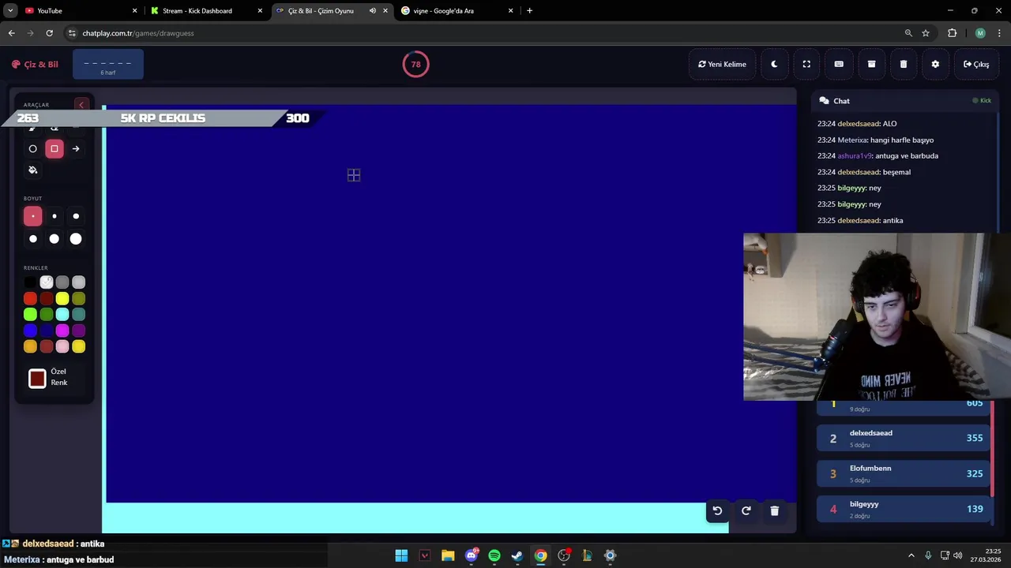Select the paint bucket fill tool

coord(32,170)
